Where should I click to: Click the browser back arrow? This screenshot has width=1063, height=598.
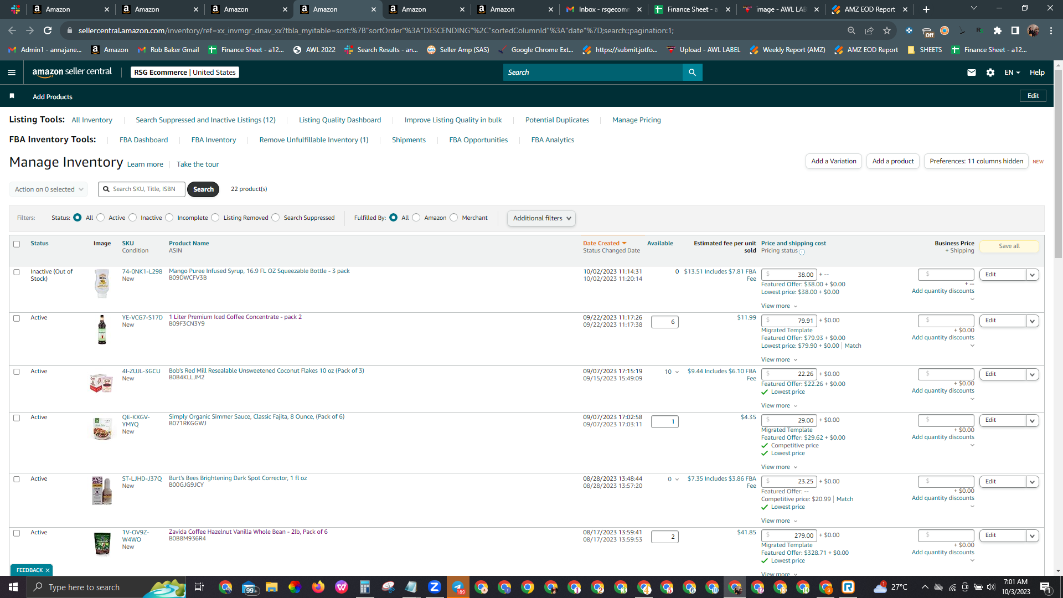12,30
